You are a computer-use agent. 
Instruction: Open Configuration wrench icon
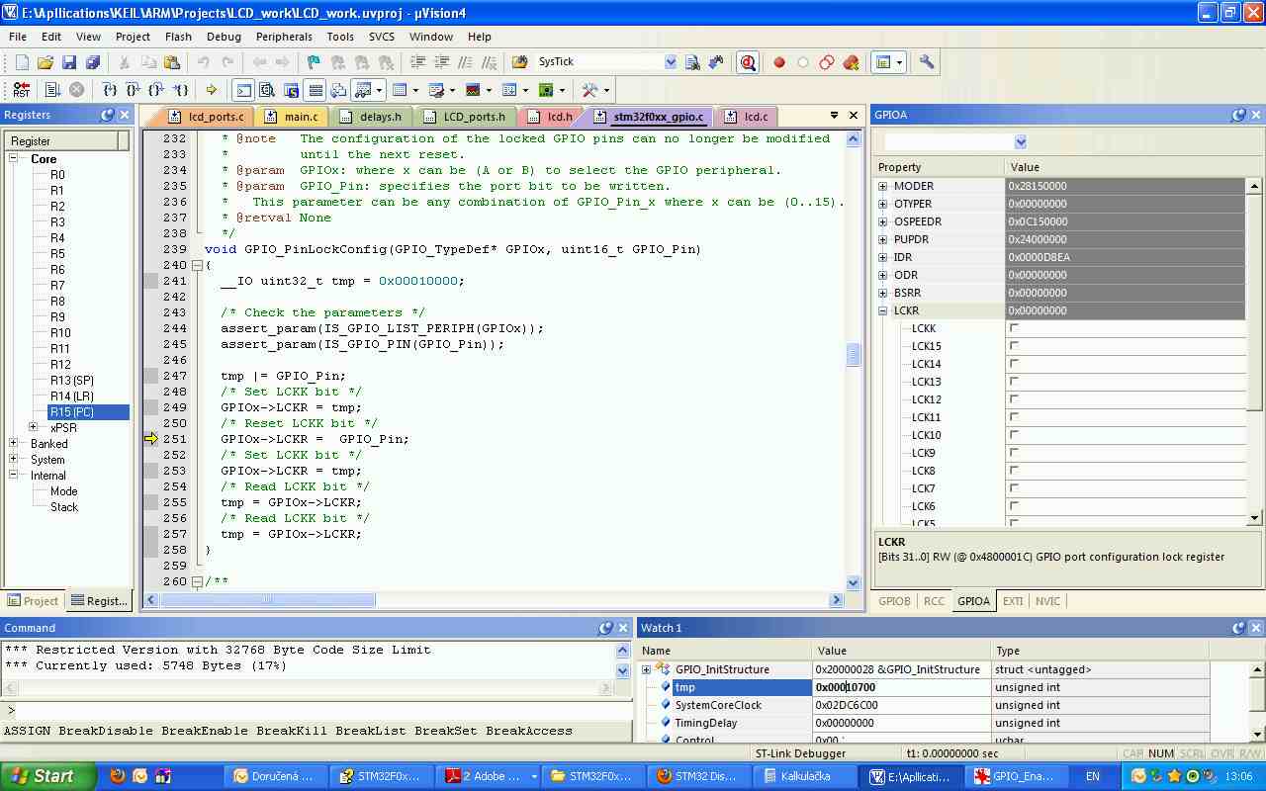click(x=927, y=62)
